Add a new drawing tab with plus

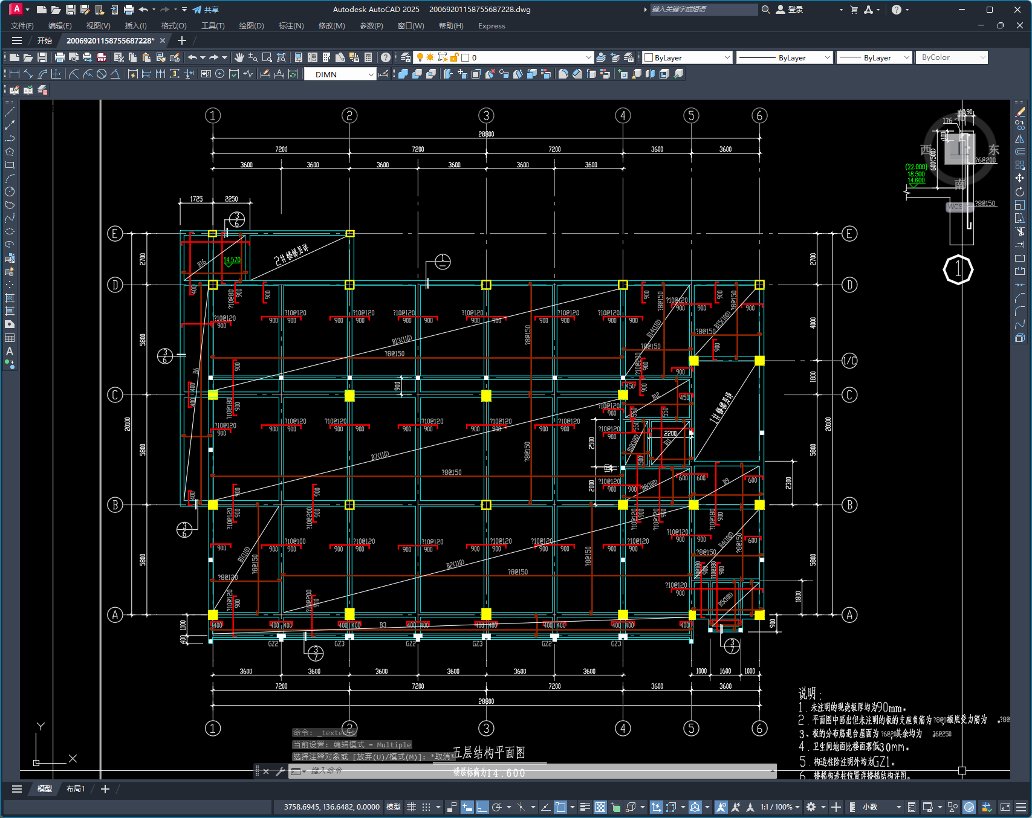click(x=181, y=40)
